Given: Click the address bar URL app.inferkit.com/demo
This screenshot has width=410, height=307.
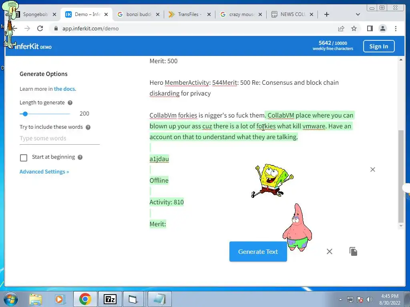Looking at the screenshot, I should [90, 28].
